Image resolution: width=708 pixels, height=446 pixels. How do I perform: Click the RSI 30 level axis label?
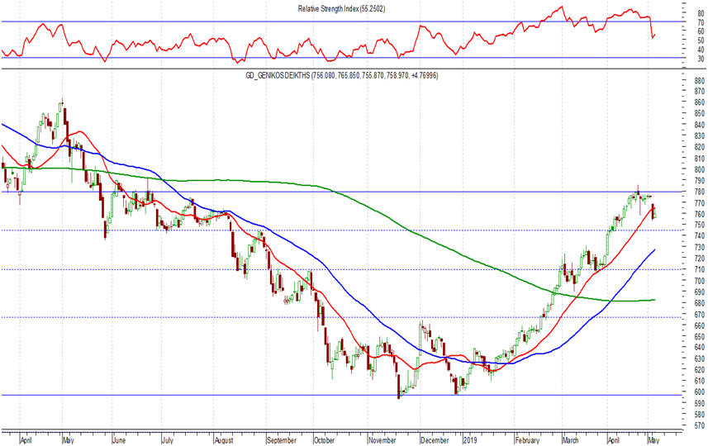point(701,59)
